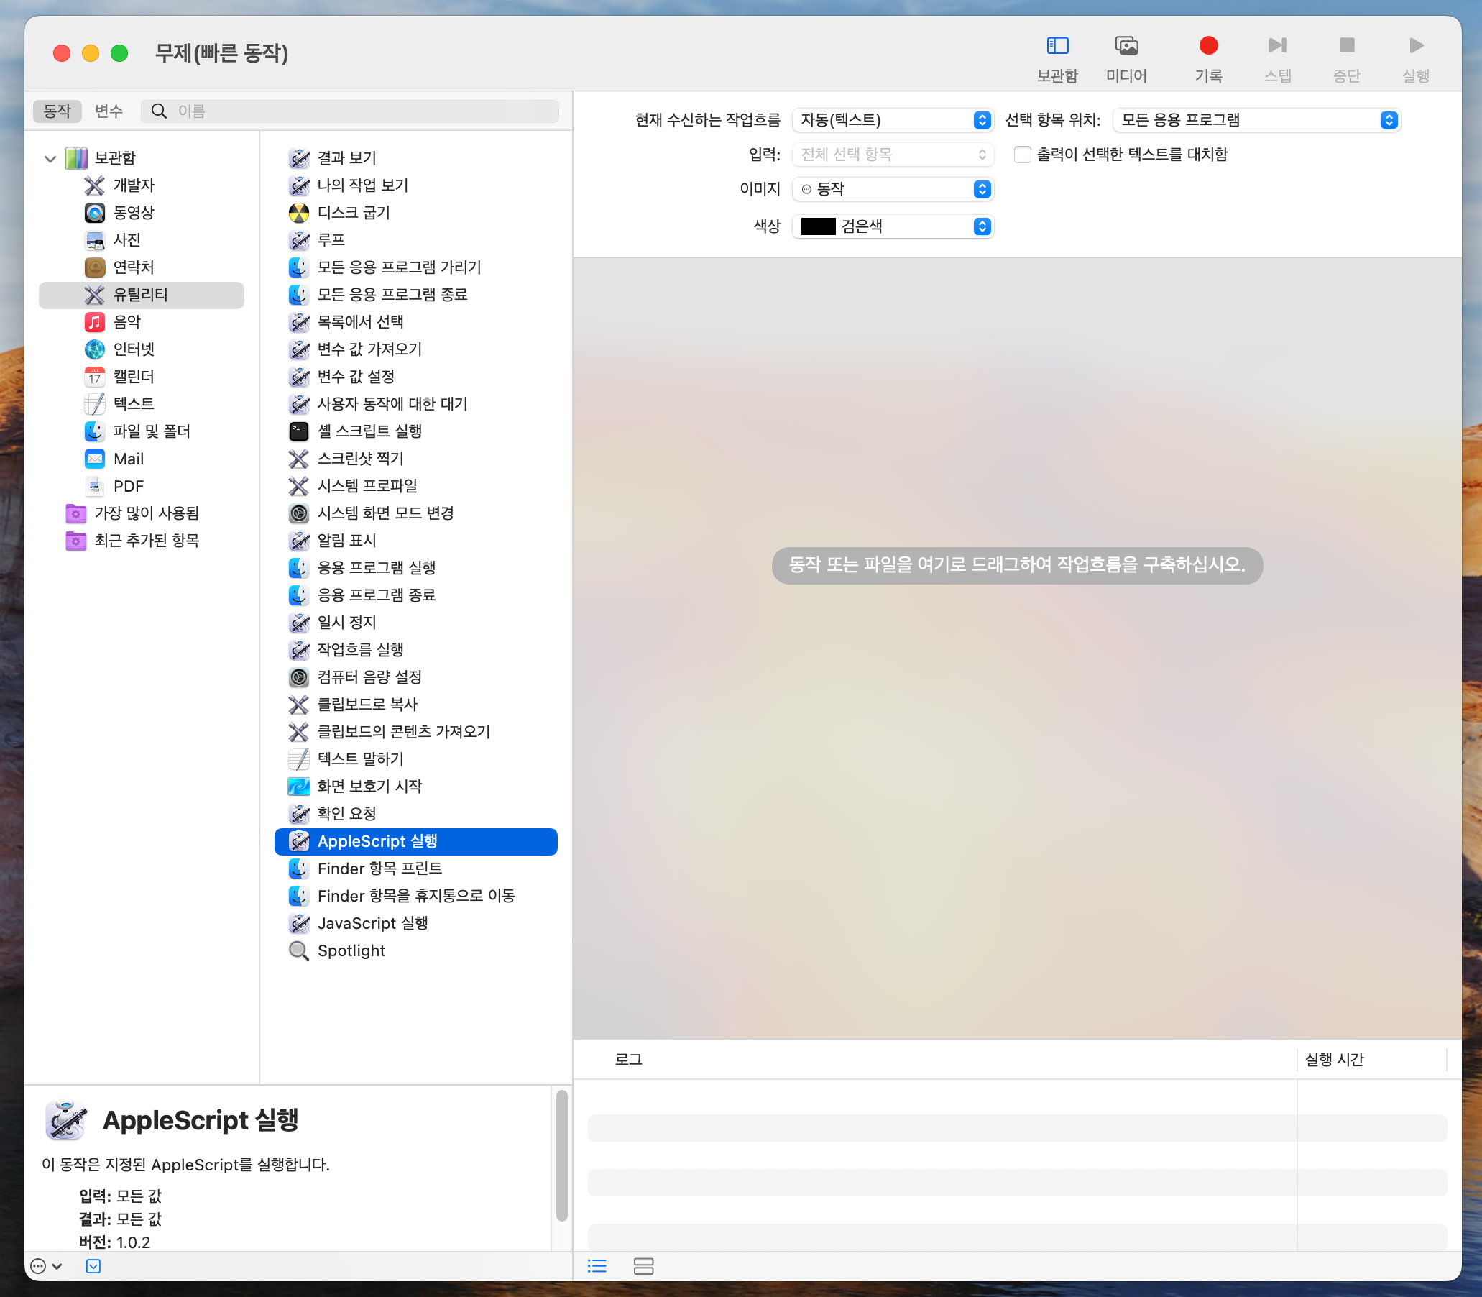Switch log area to list view

pyautogui.click(x=597, y=1266)
